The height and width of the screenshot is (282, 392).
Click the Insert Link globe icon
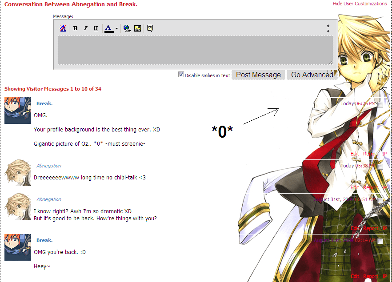point(127,28)
